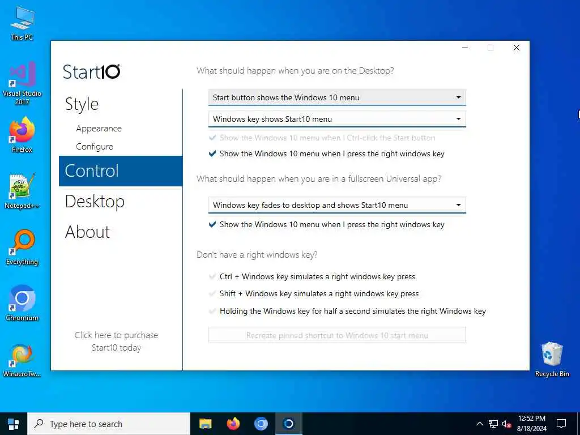Screen dimensions: 580x435
Task: Select the Start10 taskbar button
Action: tap(288, 424)
